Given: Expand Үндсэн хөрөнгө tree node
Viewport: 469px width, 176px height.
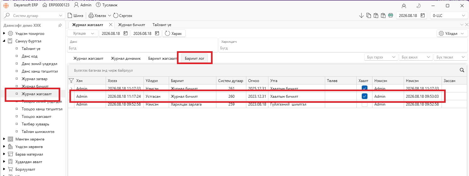Looking at the screenshot, I should [4, 147].
